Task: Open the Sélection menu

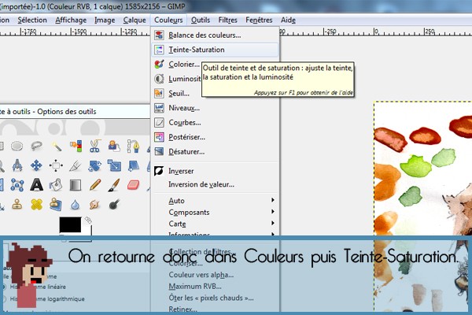Action: point(32,20)
